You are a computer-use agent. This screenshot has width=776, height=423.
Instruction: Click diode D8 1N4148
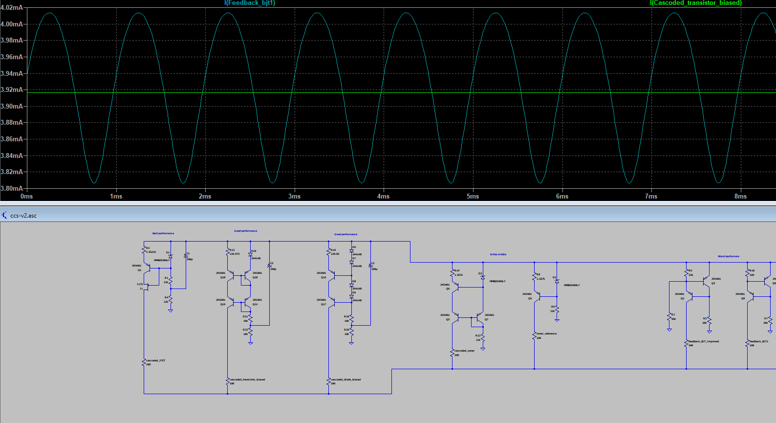[x=351, y=285]
